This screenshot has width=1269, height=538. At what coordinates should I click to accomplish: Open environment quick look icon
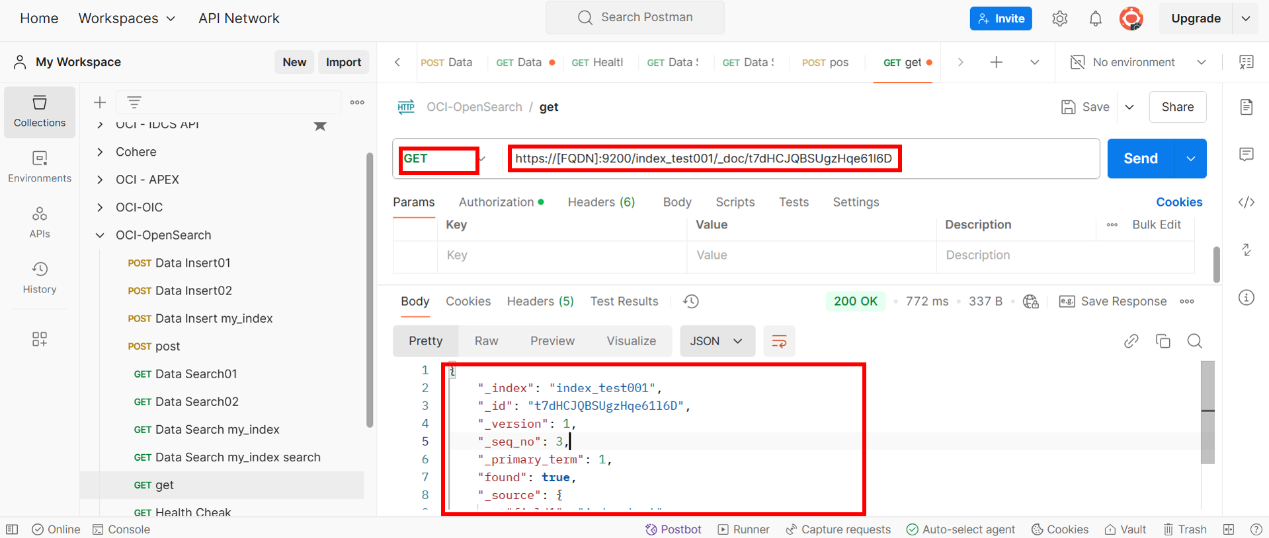tap(1246, 62)
